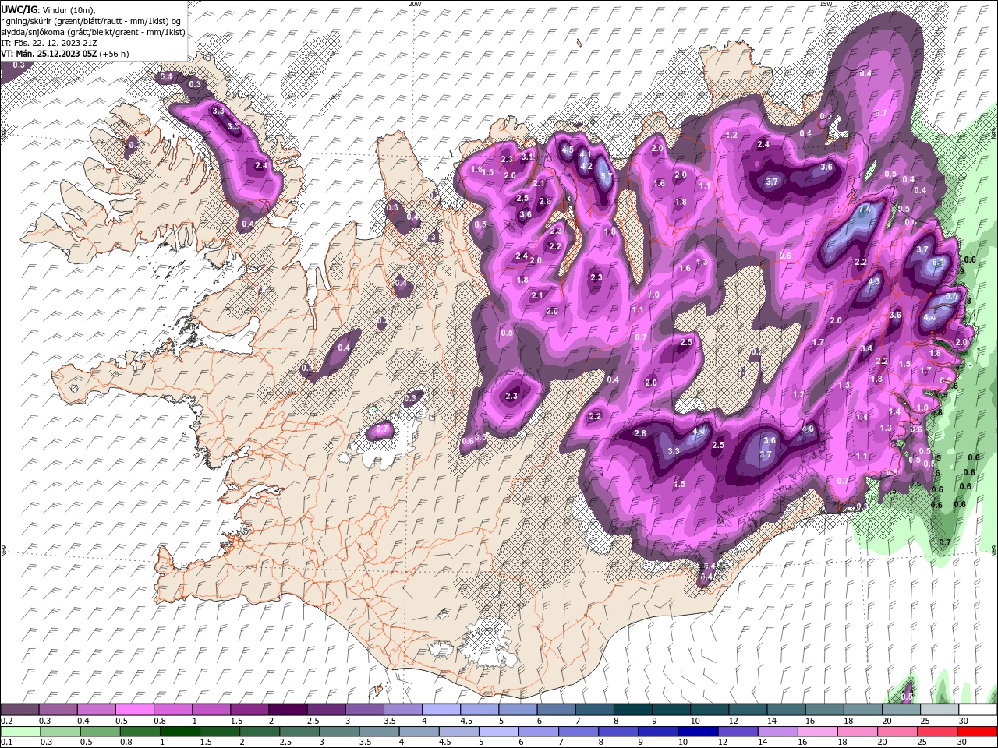Click the upper legend swatch labeled 1.5
The width and height of the screenshot is (998, 748).
[x=249, y=710]
